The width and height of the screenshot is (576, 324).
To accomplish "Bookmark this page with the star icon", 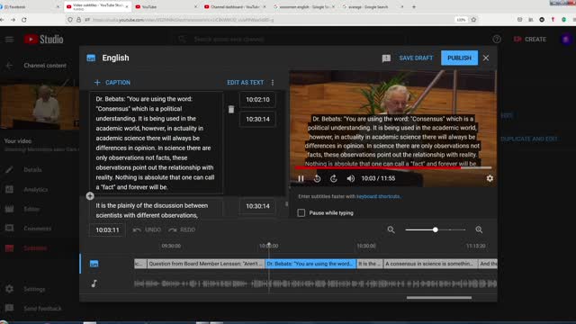I will pyautogui.click(x=473, y=20).
